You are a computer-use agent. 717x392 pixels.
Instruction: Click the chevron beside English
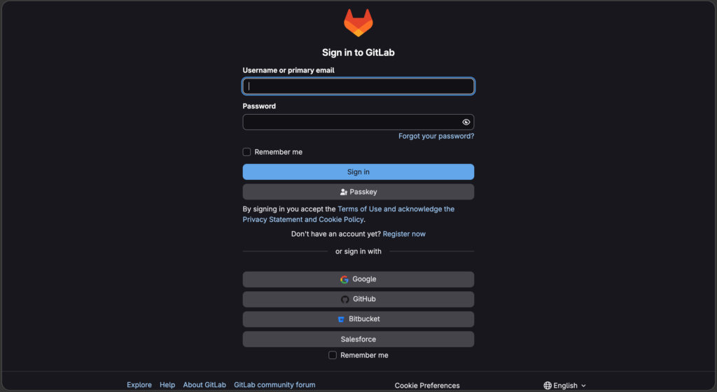coord(583,386)
